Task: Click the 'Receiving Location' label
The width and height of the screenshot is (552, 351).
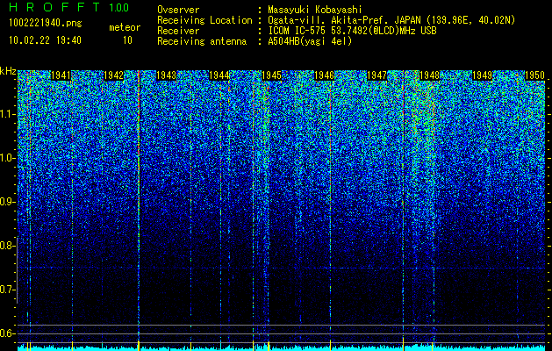Action: [204, 20]
